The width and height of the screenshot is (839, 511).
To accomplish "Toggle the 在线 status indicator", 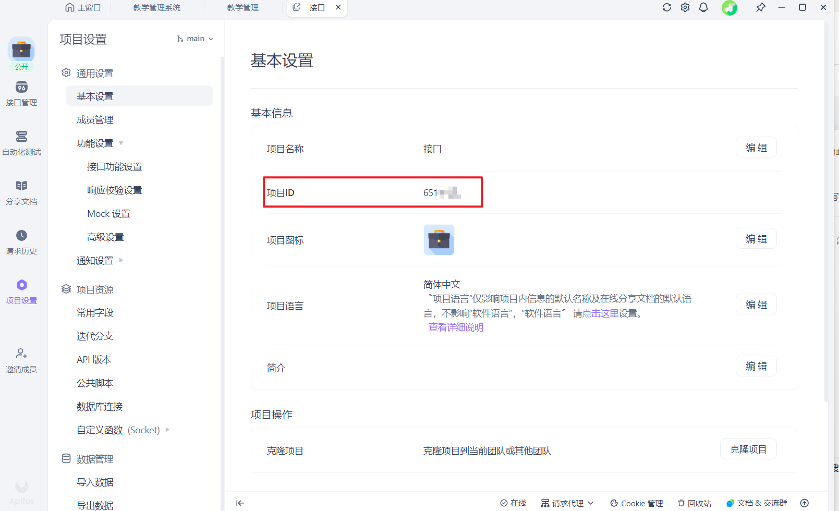I will click(513, 503).
